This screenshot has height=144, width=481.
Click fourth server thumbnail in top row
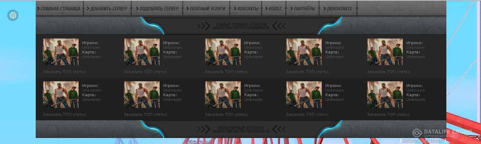tap(304, 52)
